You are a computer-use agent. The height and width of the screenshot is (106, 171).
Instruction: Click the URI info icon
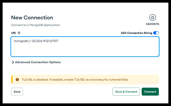[x=19, y=33]
